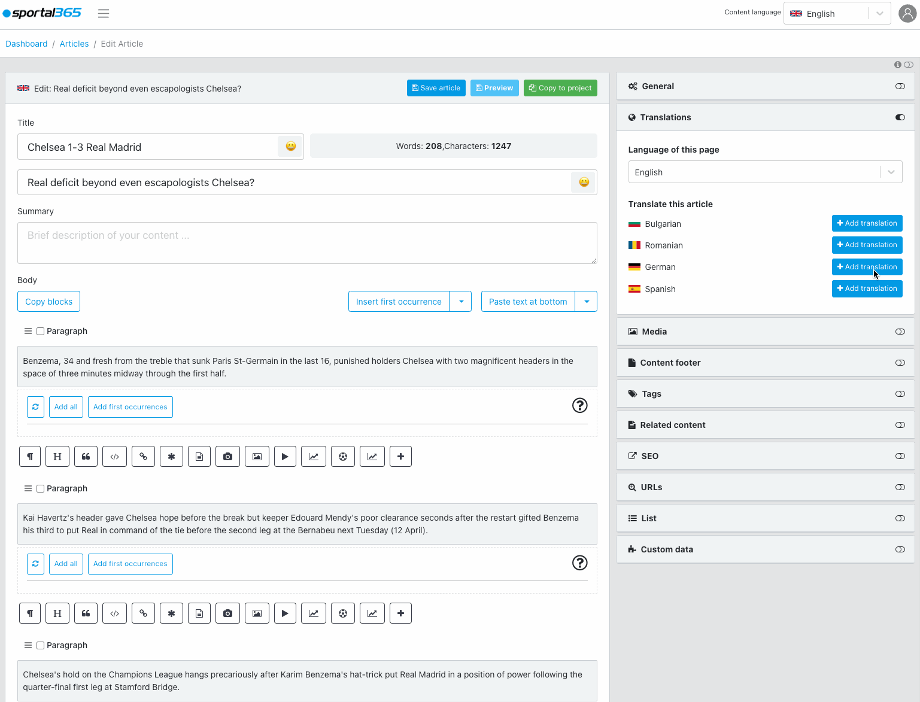Click the asterisk icon in the toolbar below Benzema paragraph
920x702 pixels.
(x=171, y=457)
